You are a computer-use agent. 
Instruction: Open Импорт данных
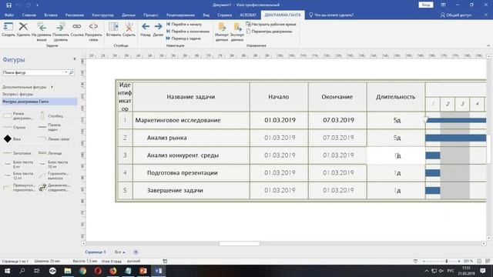pyautogui.click(x=222, y=32)
